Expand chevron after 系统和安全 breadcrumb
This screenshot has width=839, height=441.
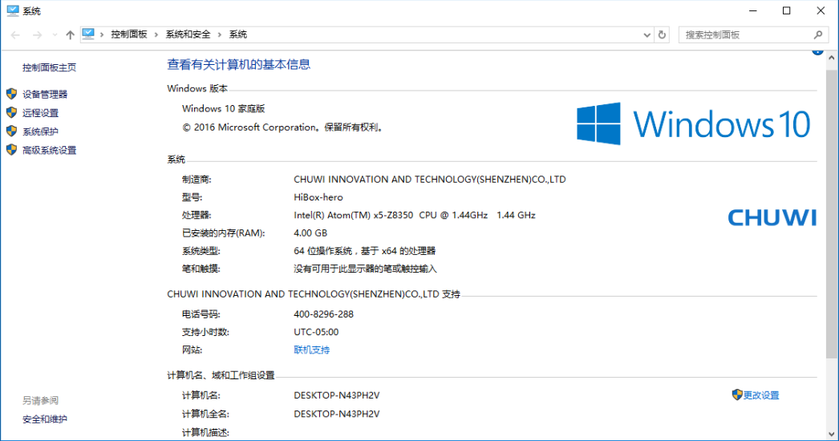click(x=220, y=34)
